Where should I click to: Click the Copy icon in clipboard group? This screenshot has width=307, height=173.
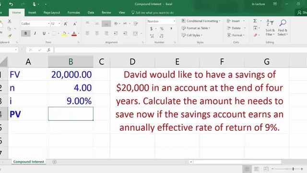pyautogui.click(x=9, y=29)
